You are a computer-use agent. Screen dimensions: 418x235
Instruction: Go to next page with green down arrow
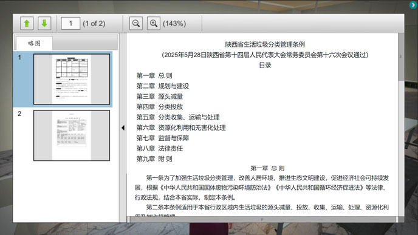(44, 24)
